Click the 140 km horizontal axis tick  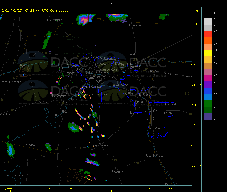click(x=171, y=188)
